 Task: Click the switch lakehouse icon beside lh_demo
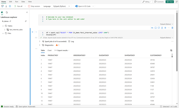pyautogui.click(x=26, y=21)
